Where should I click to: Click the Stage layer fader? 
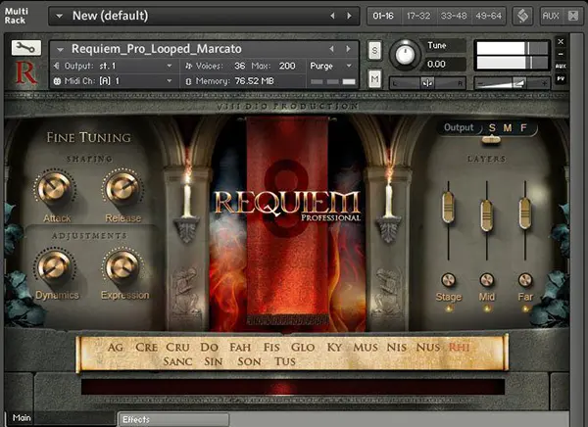(x=448, y=207)
